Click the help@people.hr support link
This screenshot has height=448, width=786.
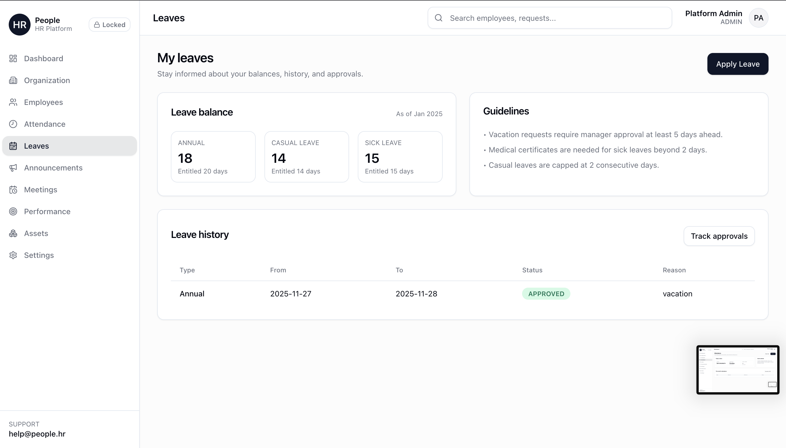pyautogui.click(x=37, y=434)
